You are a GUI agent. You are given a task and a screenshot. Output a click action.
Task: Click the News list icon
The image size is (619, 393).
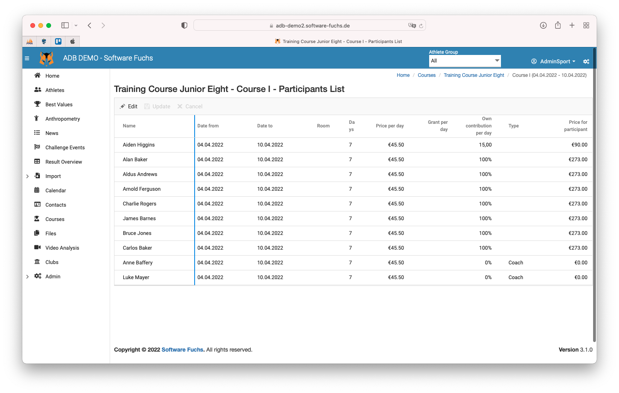point(37,133)
